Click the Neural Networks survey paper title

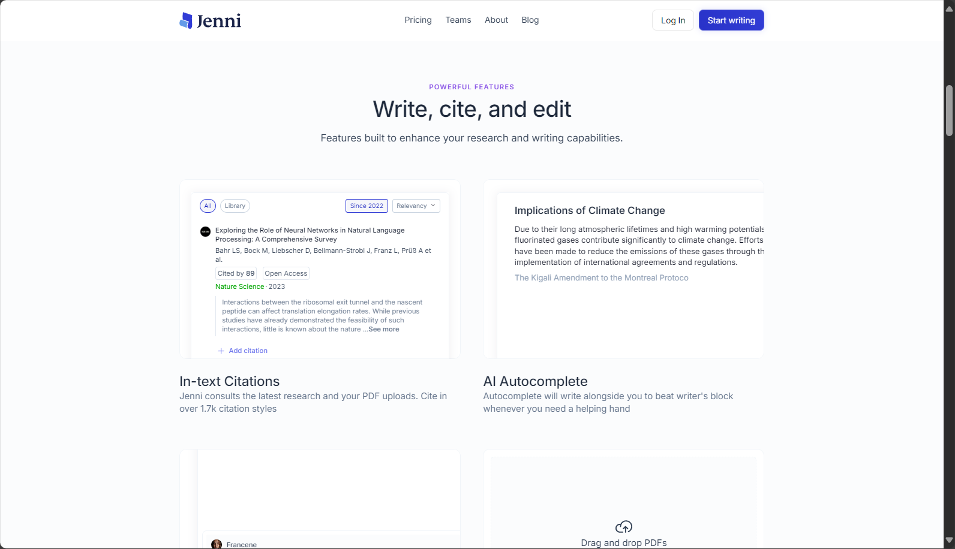click(310, 234)
